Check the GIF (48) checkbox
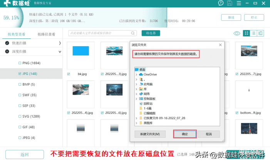The width and height of the screenshot is (270, 163). (x=20, y=127)
